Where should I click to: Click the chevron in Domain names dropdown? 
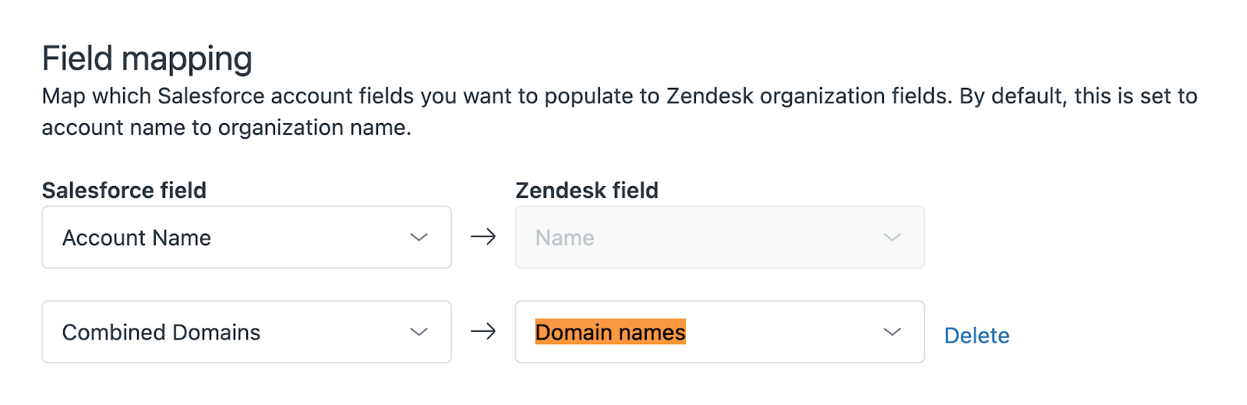coord(892,333)
